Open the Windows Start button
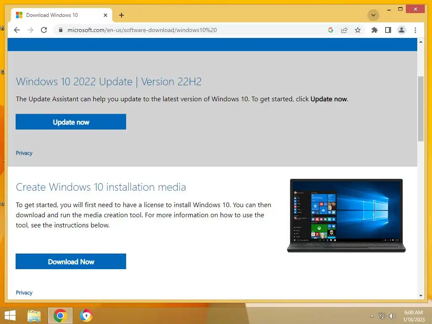This screenshot has height=324, width=432. (x=10, y=316)
